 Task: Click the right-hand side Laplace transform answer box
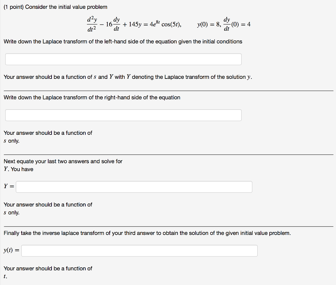point(123,115)
